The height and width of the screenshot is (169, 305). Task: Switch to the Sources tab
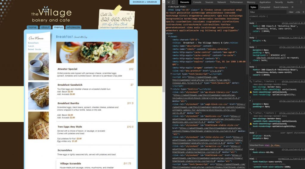click(x=209, y=2)
